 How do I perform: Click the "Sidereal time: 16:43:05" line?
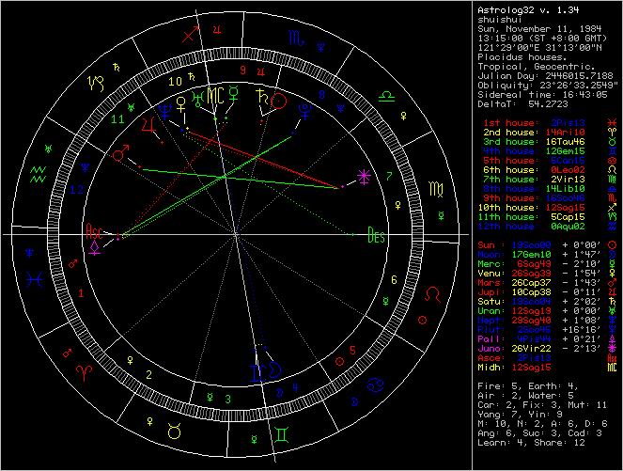pyautogui.click(x=542, y=95)
